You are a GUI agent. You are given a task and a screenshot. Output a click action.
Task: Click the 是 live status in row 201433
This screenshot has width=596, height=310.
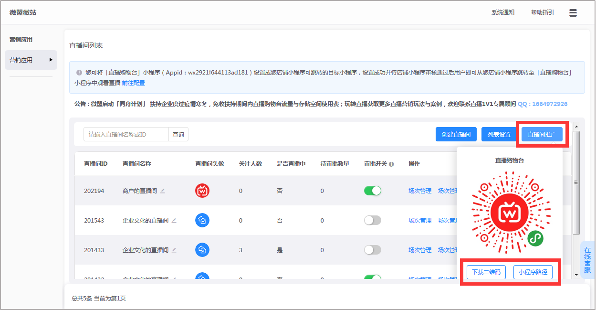coord(280,250)
